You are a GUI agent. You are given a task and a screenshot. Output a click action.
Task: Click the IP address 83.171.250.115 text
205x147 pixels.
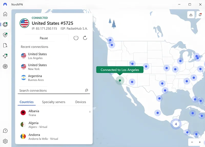[44, 28]
